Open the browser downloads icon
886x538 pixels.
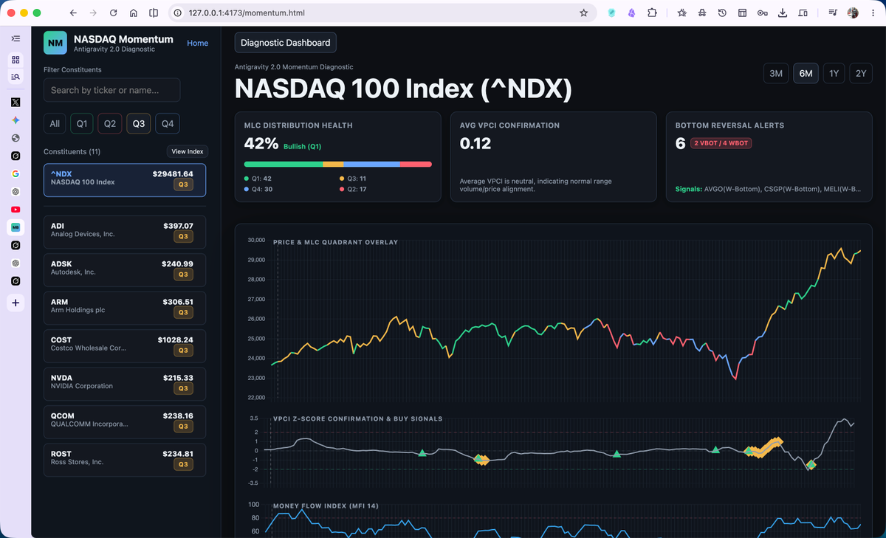pyautogui.click(x=783, y=13)
